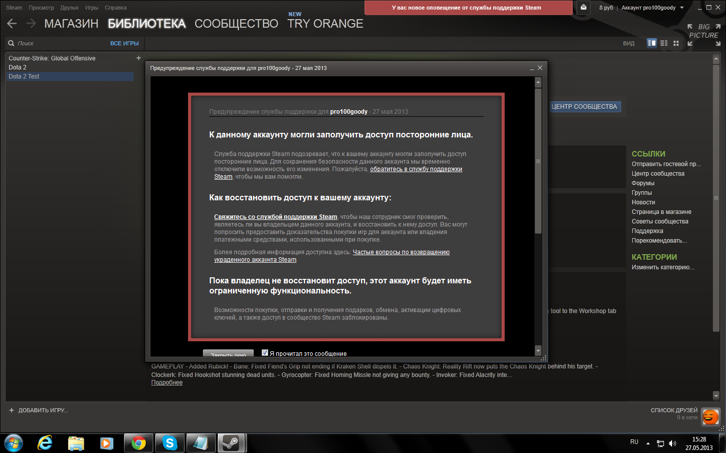Open 'Страница в магазине' link
The height and width of the screenshot is (453, 726).
coord(661,212)
